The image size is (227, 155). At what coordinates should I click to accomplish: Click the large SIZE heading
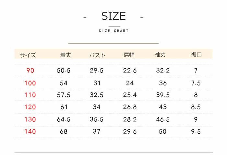coord(113,16)
